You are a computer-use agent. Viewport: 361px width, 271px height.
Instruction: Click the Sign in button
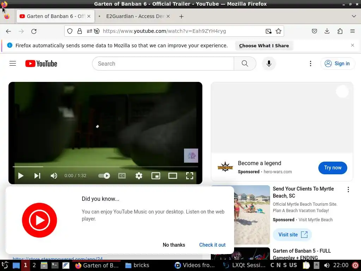[337, 64]
